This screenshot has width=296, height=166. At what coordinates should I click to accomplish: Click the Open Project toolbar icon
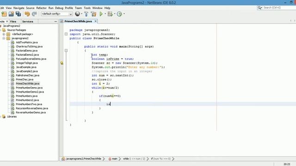click(11, 14)
